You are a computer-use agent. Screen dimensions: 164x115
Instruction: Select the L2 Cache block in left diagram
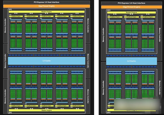pos(46,61)
